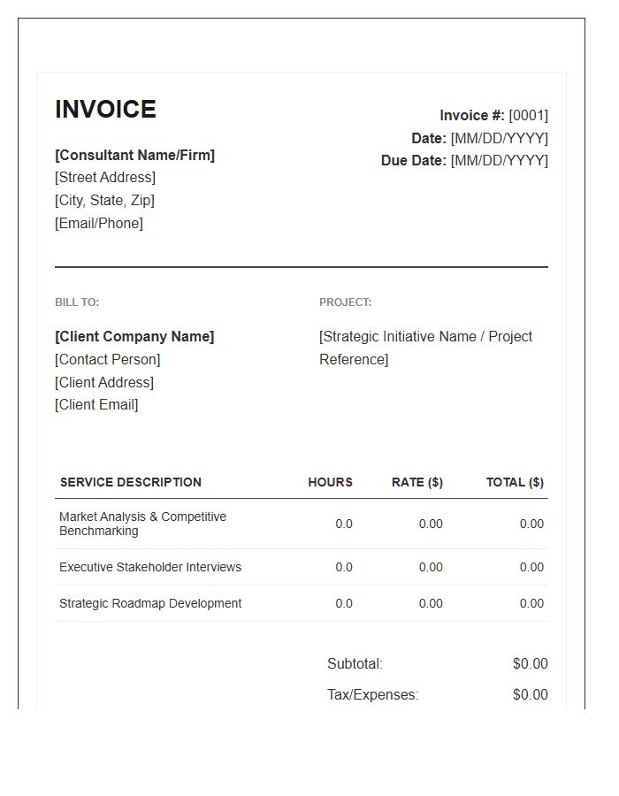Screen dimensions: 619x796
Task: Click the [City, State, Zip] line
Action: pos(104,200)
